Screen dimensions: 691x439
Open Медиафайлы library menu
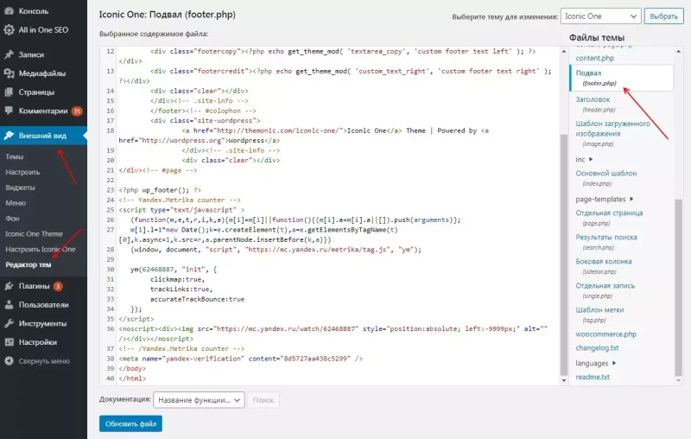click(x=43, y=73)
